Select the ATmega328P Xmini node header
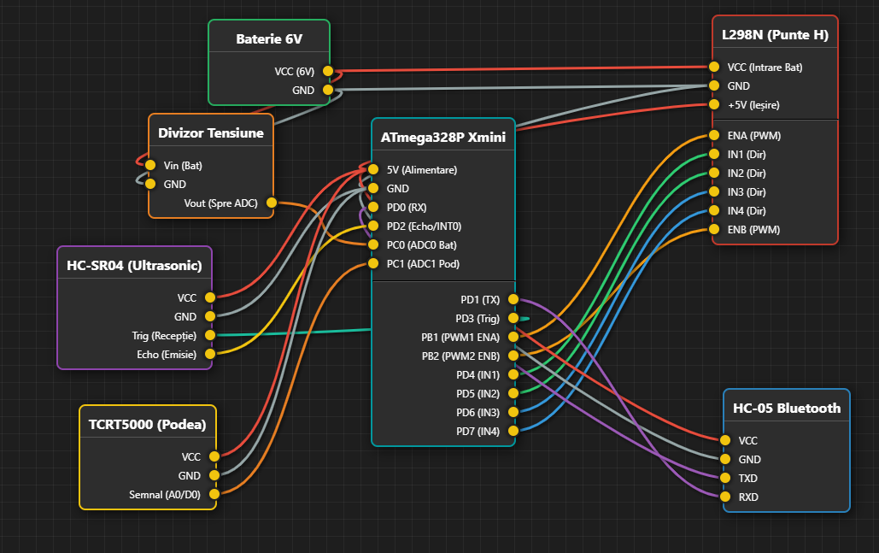The height and width of the screenshot is (553, 879). click(x=442, y=138)
